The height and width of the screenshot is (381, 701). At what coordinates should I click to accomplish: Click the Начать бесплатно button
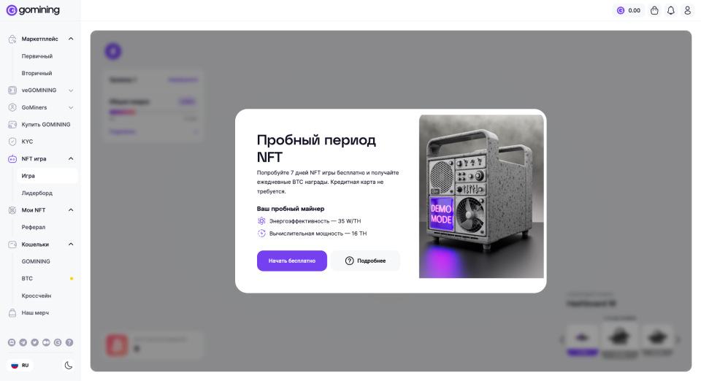point(292,261)
